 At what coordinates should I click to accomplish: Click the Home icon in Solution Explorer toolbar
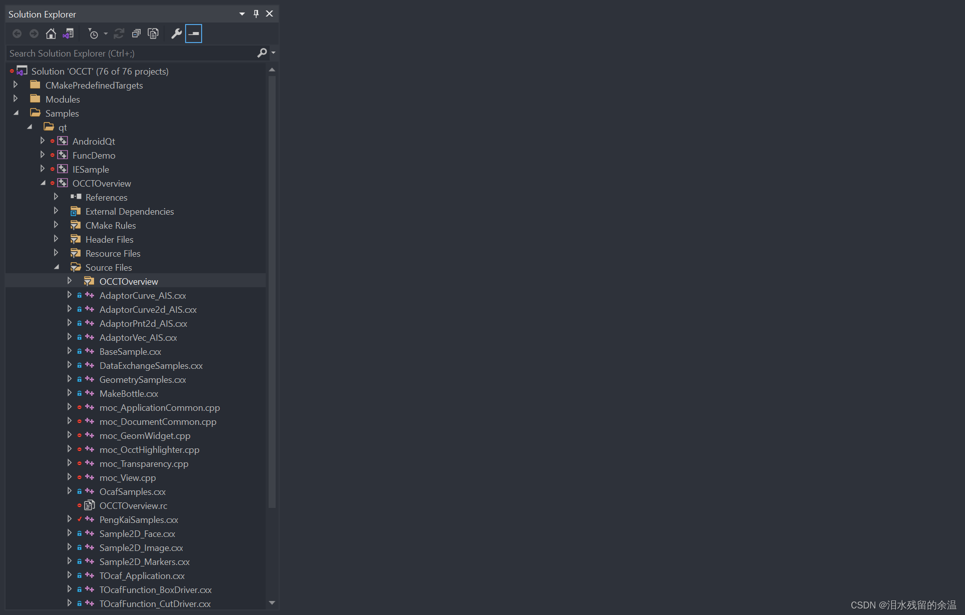(x=51, y=34)
